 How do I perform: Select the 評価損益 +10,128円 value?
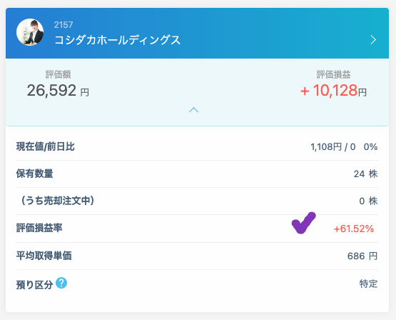click(x=333, y=91)
